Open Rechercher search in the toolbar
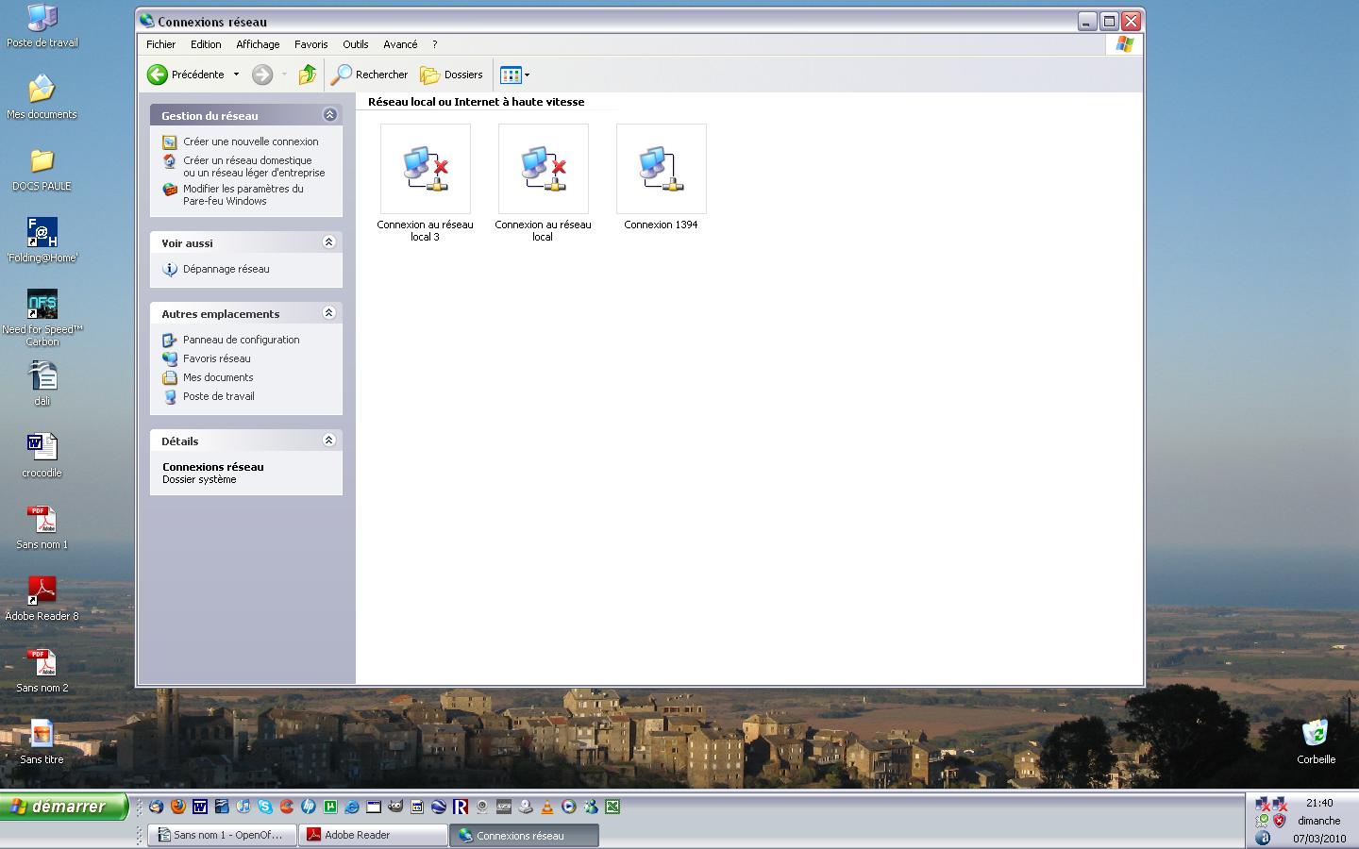The image size is (1359, 849). (x=369, y=75)
